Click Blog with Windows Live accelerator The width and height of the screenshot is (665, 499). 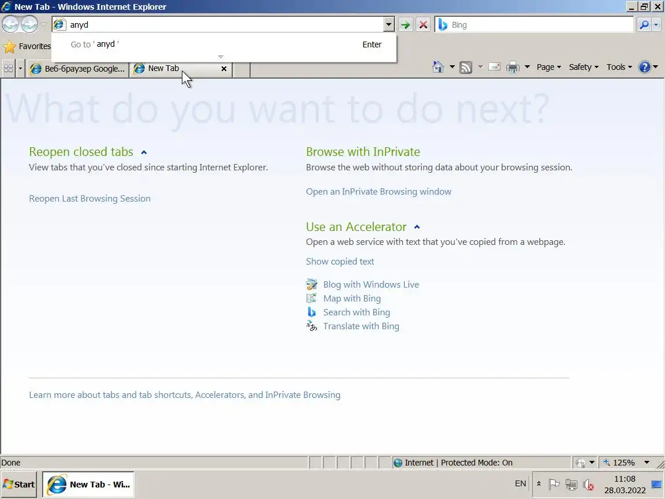click(x=371, y=285)
